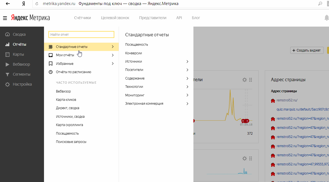Screen dimensions: 329x182
Task: Click the drag grid icon of lower widget
Action: [250, 158]
